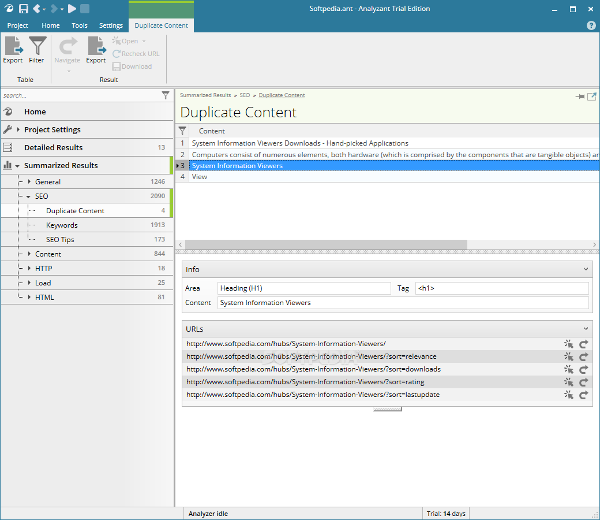The height and width of the screenshot is (520, 600).
Task: Open the ?sort=downloads URL in browser
Action: click(569, 369)
